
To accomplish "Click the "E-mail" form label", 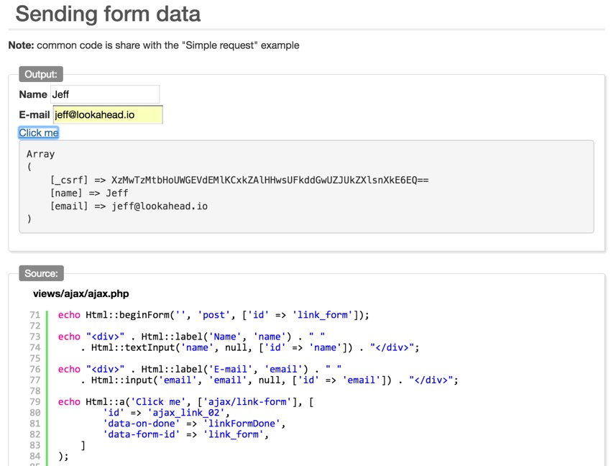I will (x=35, y=114).
